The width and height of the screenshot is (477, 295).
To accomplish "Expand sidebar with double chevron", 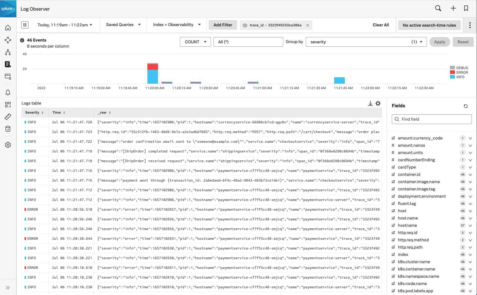I will [x=8, y=288].
